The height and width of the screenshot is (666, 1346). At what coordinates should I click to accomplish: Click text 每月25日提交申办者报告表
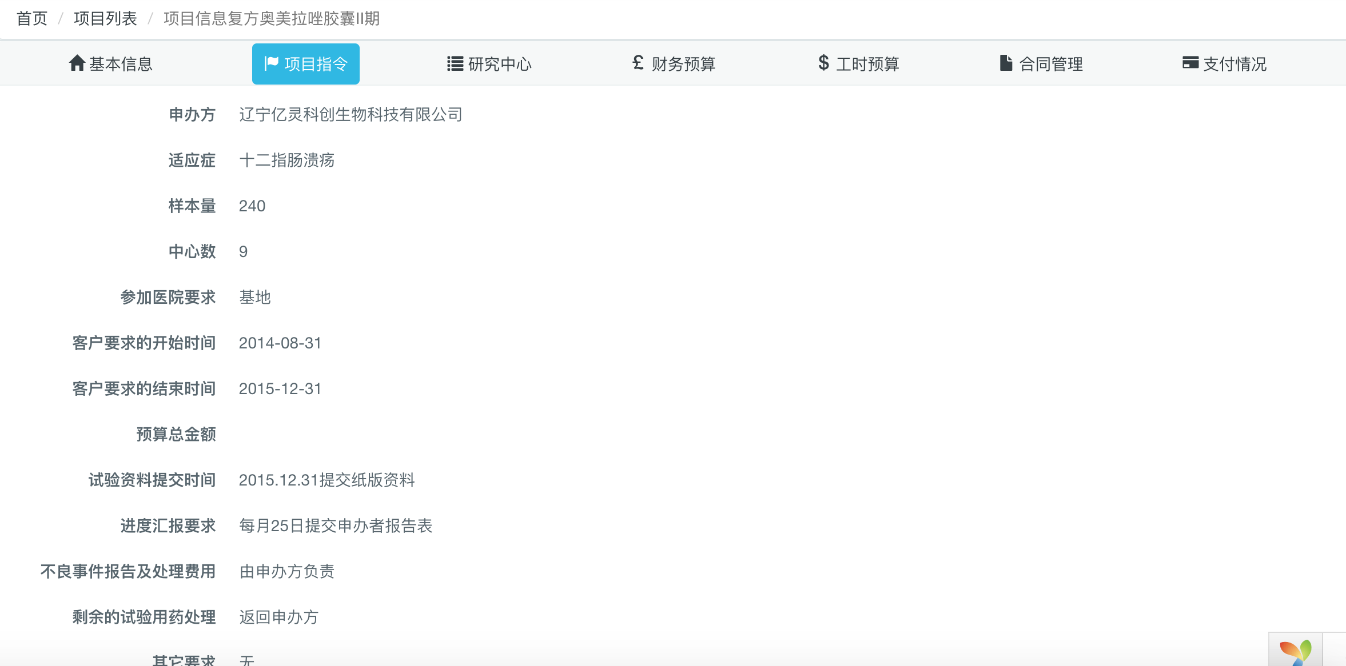[336, 525]
